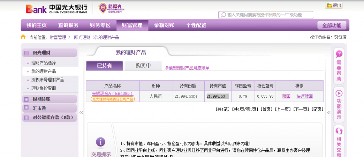Collapse the 阳光理财 menu section

click(x=26, y=53)
